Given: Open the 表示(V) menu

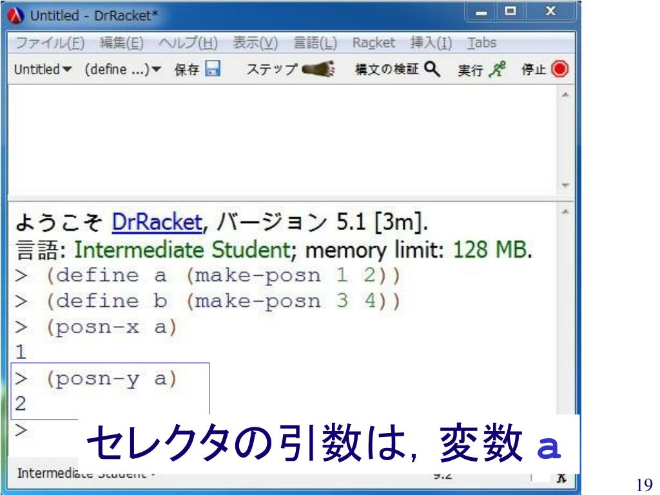Looking at the screenshot, I should [255, 43].
